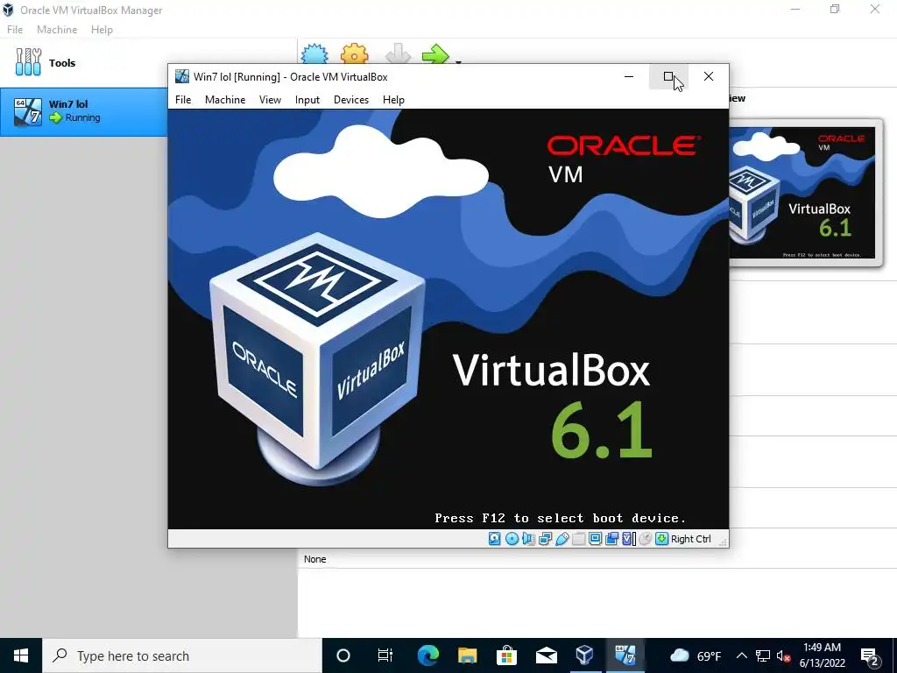Click the display monitor status icon
Viewport: 897px width, 673px height.
click(x=595, y=539)
